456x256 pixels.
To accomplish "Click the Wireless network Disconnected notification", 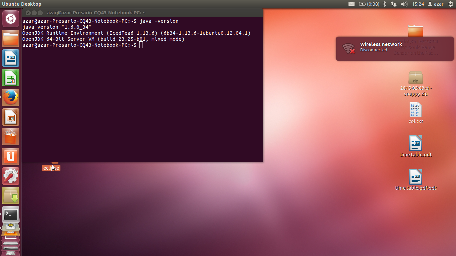I will [395, 49].
